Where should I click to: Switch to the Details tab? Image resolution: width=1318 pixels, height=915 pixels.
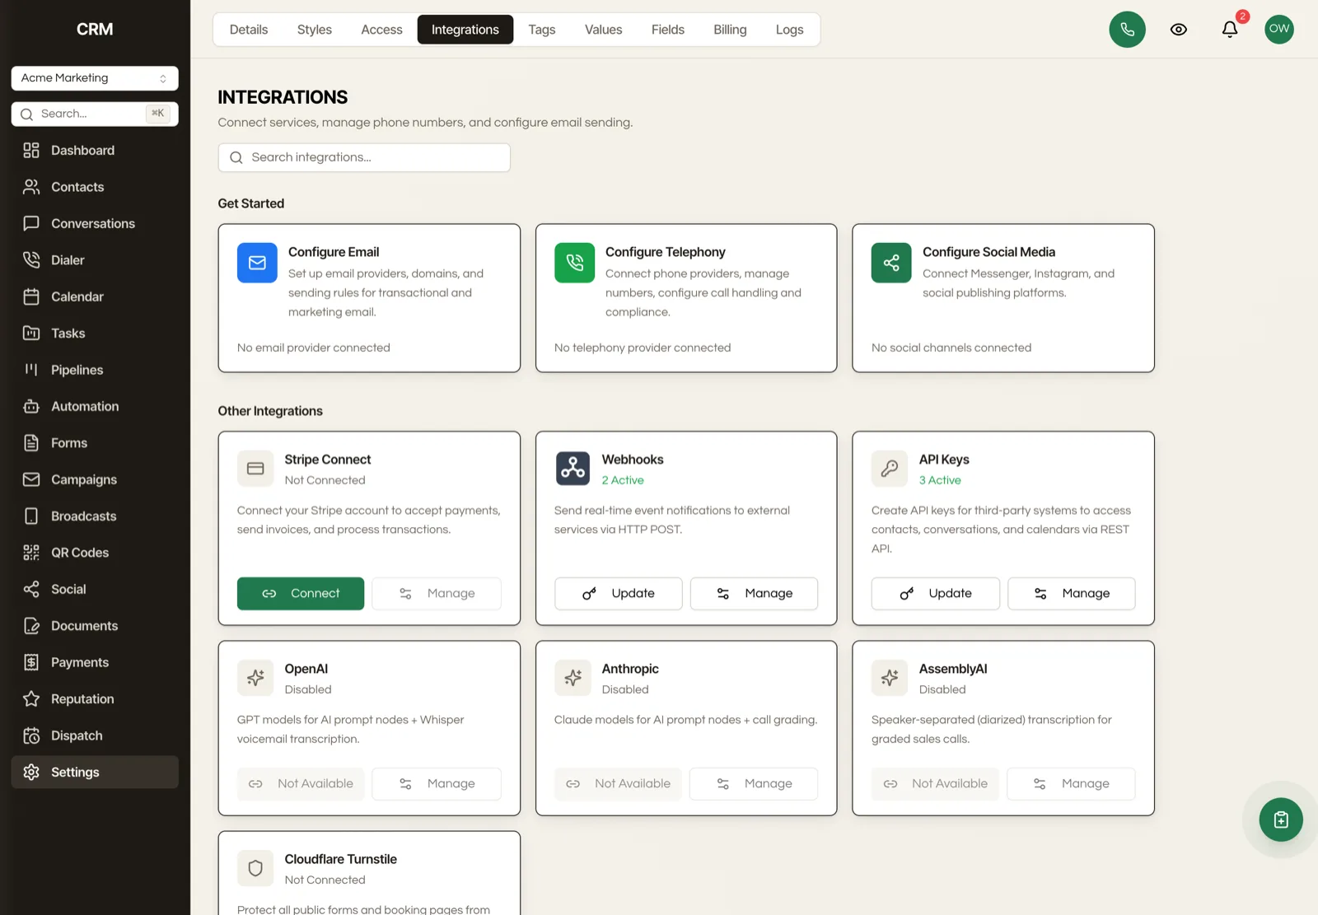[249, 30]
